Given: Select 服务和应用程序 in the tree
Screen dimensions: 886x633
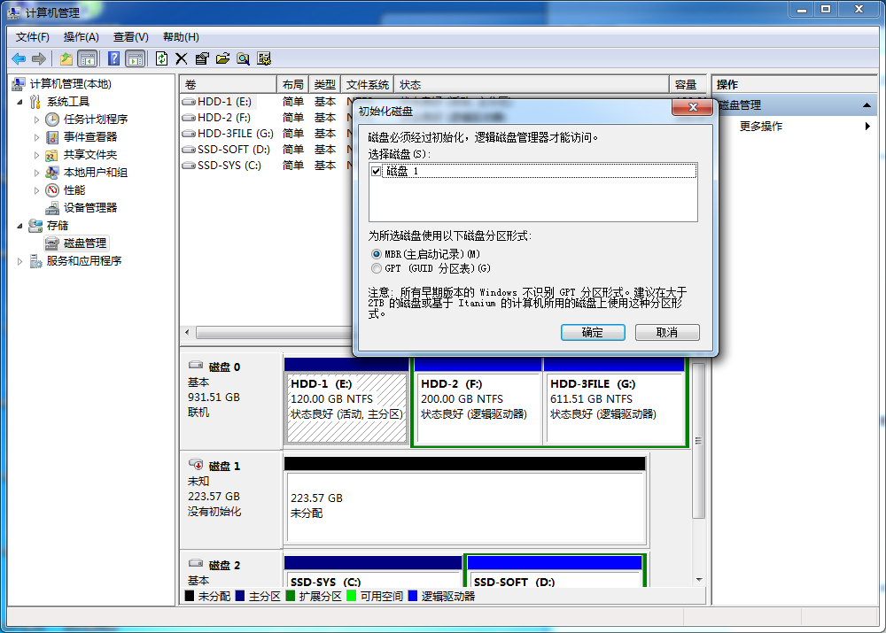Looking at the screenshot, I should click(x=83, y=261).
